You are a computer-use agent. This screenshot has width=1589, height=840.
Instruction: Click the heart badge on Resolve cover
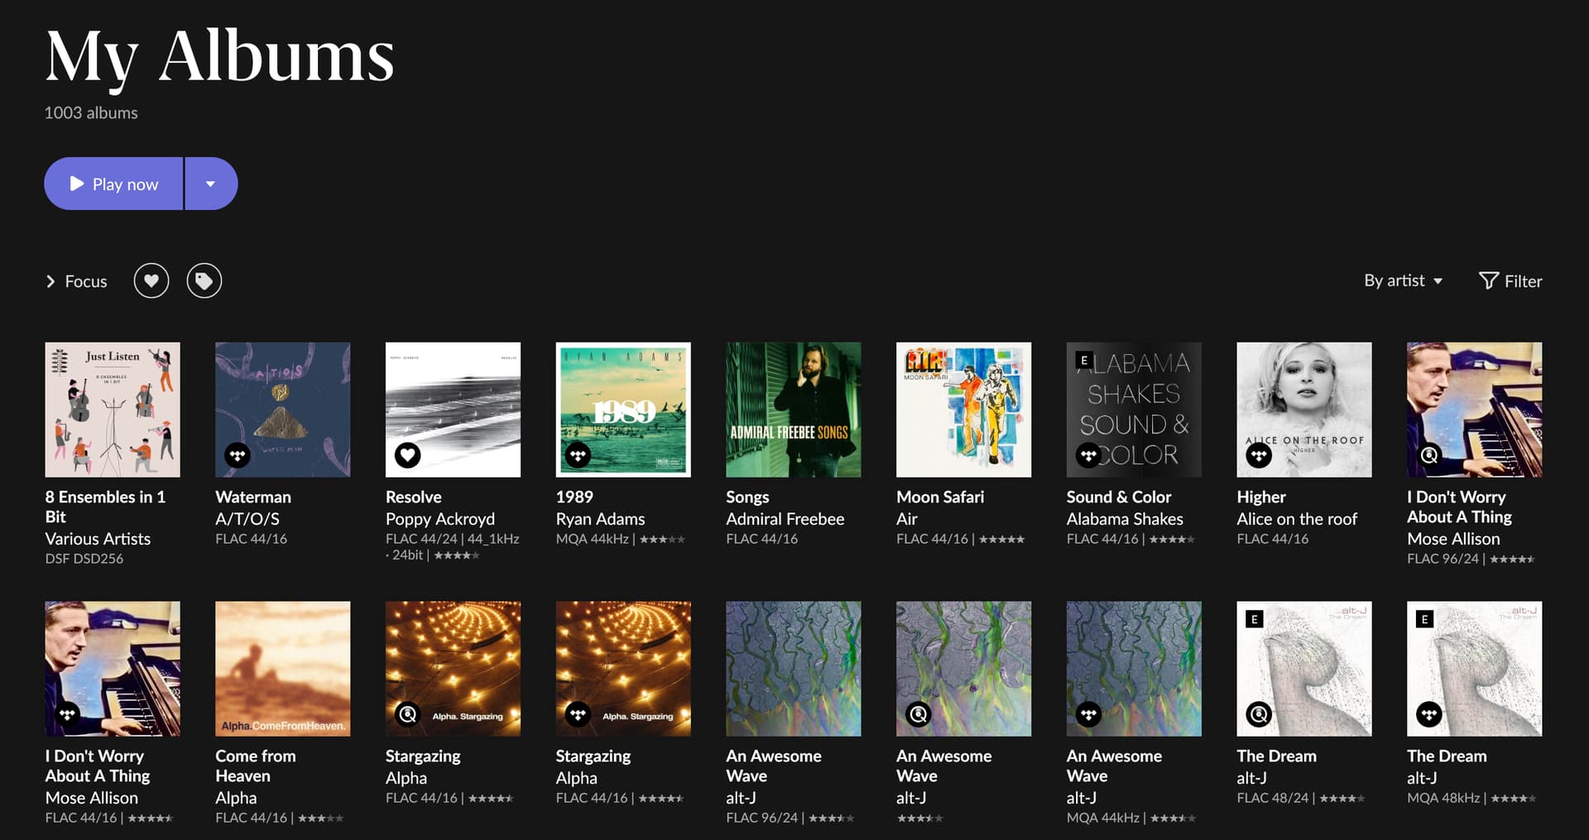pos(408,455)
